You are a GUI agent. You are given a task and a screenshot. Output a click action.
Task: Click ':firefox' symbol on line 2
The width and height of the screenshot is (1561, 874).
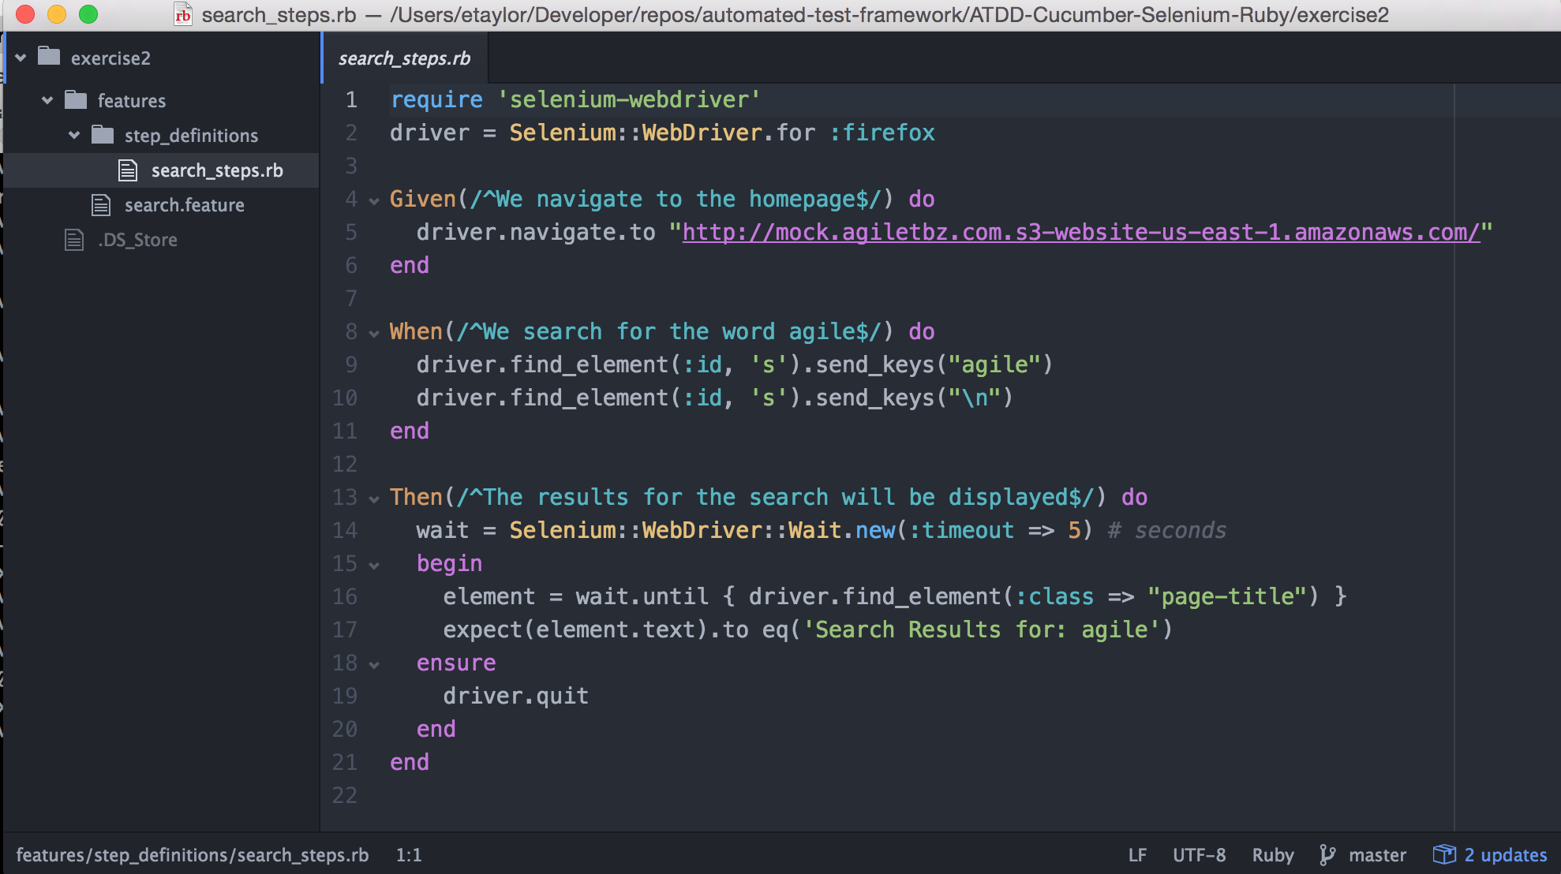[x=882, y=133]
